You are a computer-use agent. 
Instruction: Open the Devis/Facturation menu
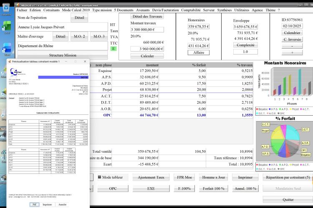166,10
